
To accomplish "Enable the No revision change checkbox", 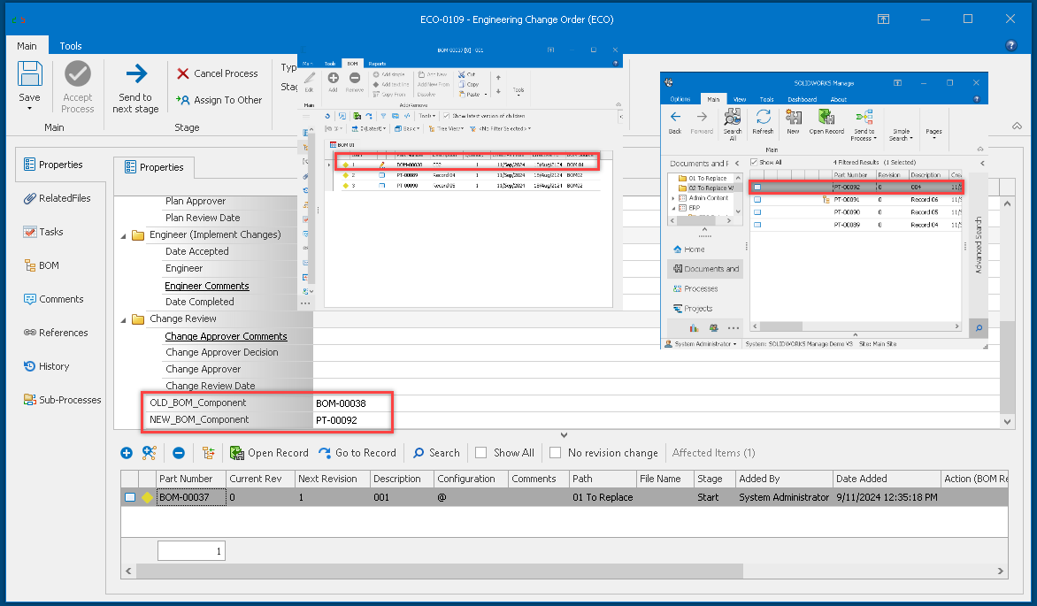I will pyautogui.click(x=555, y=452).
